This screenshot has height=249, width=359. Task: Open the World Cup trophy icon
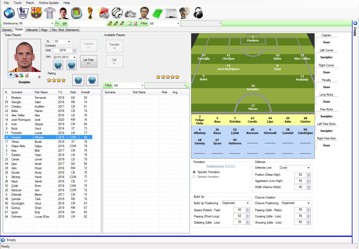(90, 13)
